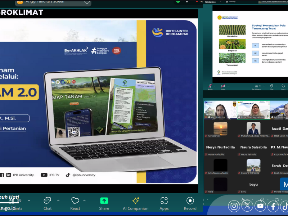Start recording with the Record button
The width and height of the screenshot is (288, 216).
tap(190, 203)
